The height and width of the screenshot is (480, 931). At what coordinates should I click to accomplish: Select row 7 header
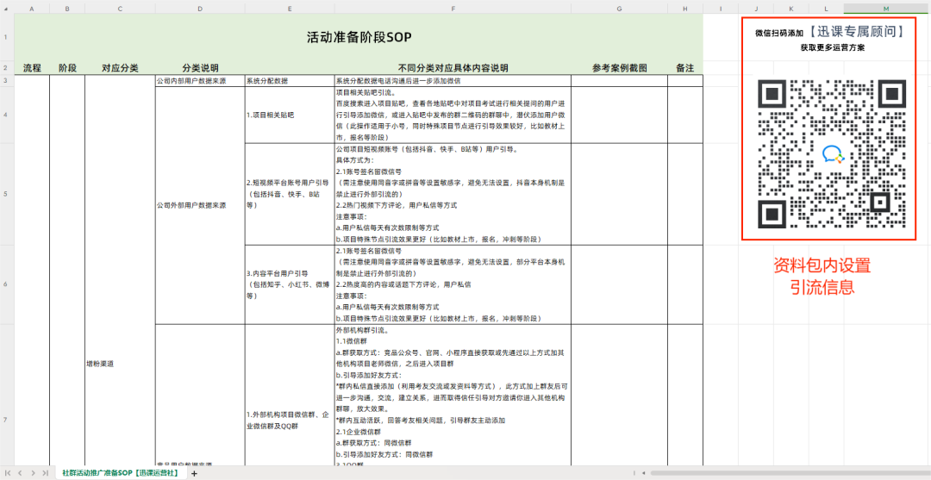(7, 420)
